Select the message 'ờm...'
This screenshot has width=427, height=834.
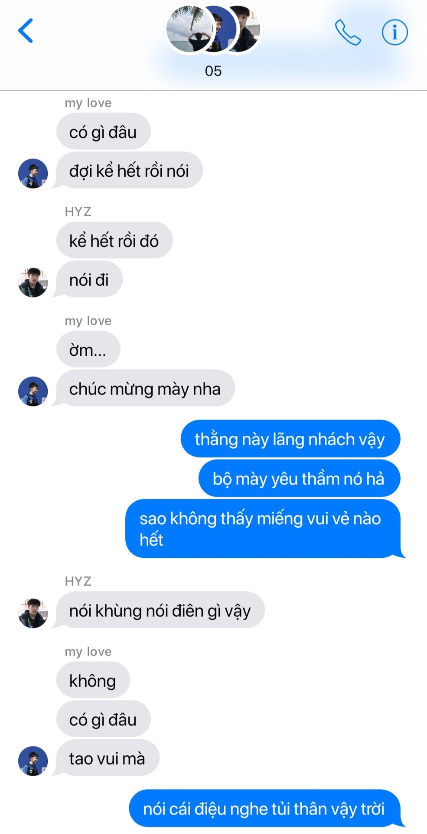pos(88,349)
